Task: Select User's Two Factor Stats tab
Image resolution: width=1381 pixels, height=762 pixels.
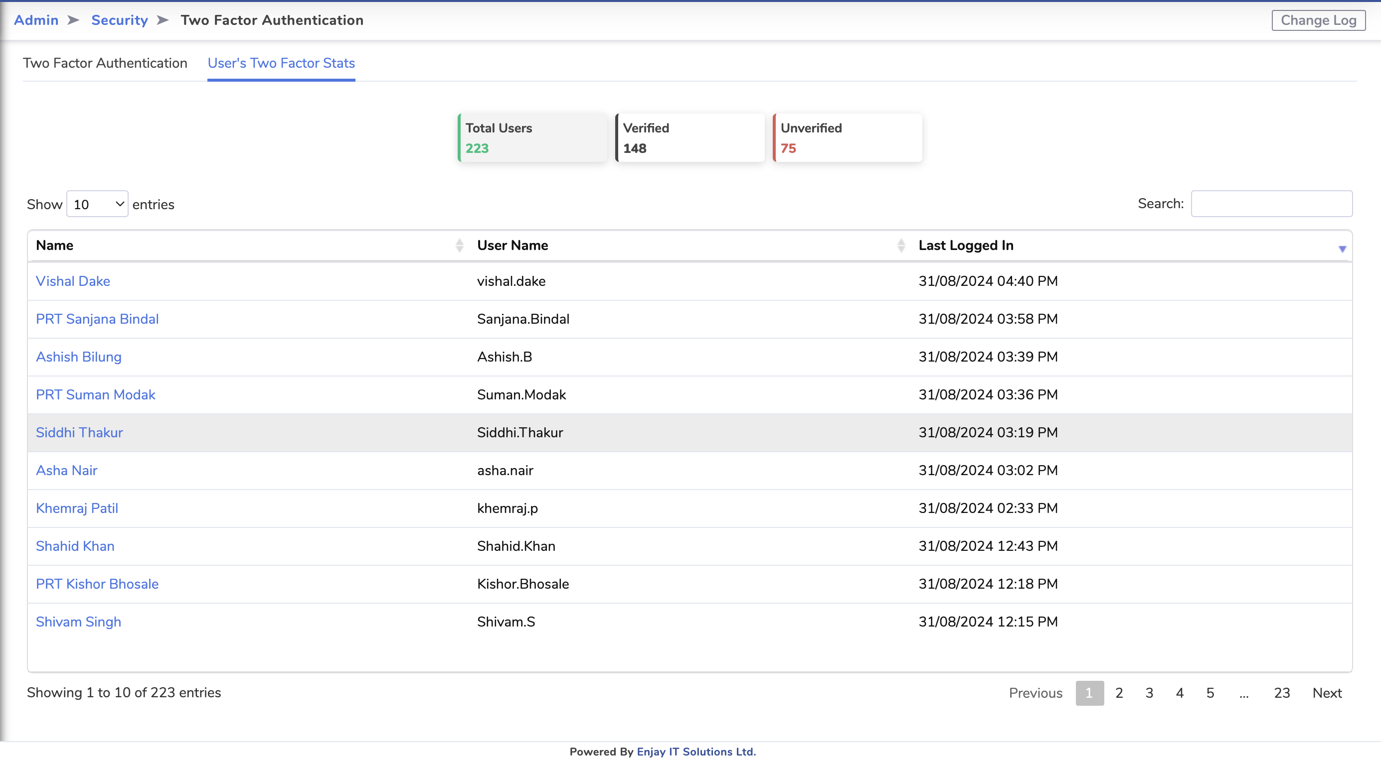Action: coord(281,63)
